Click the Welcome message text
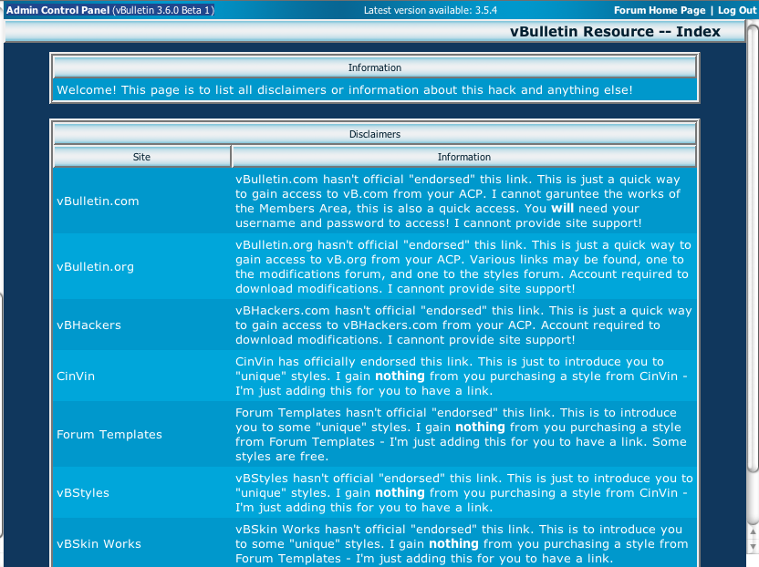Viewport: 759px width, 567px height. click(344, 90)
